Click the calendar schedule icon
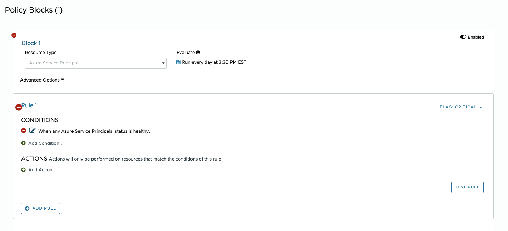The image size is (508, 231). pos(179,62)
